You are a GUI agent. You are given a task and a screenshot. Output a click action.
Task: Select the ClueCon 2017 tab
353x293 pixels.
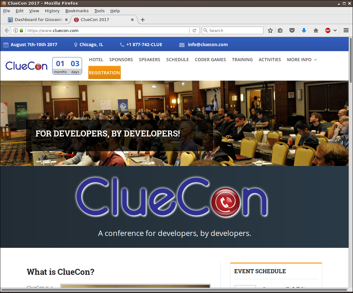pyautogui.click(x=103, y=20)
